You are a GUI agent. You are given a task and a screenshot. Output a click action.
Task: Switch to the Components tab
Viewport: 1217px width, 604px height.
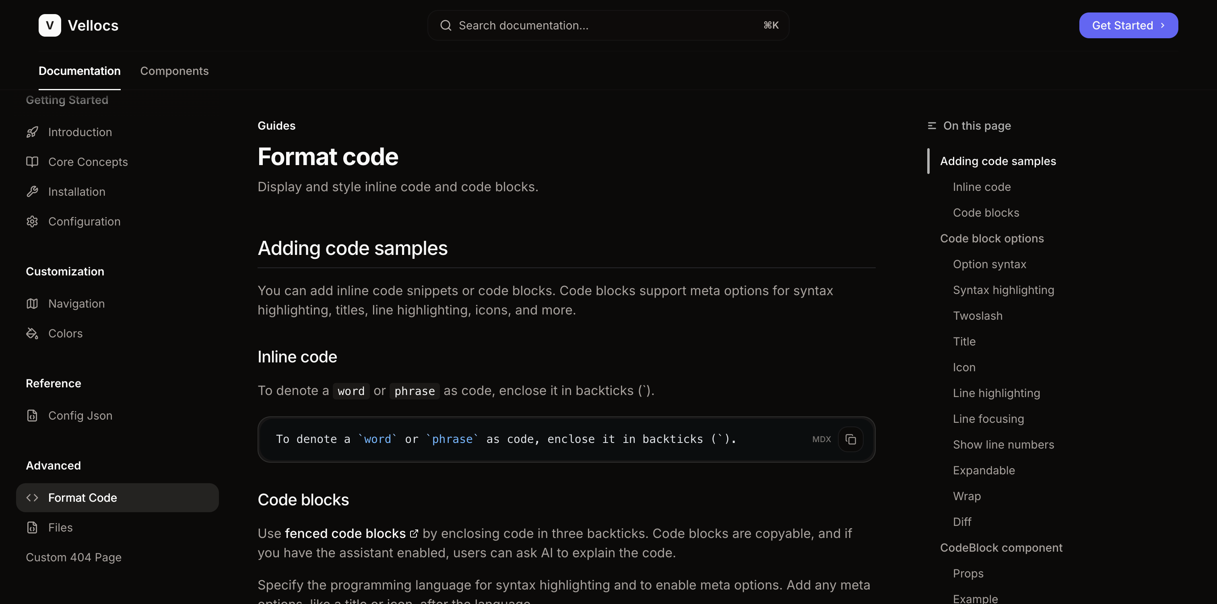coord(174,71)
